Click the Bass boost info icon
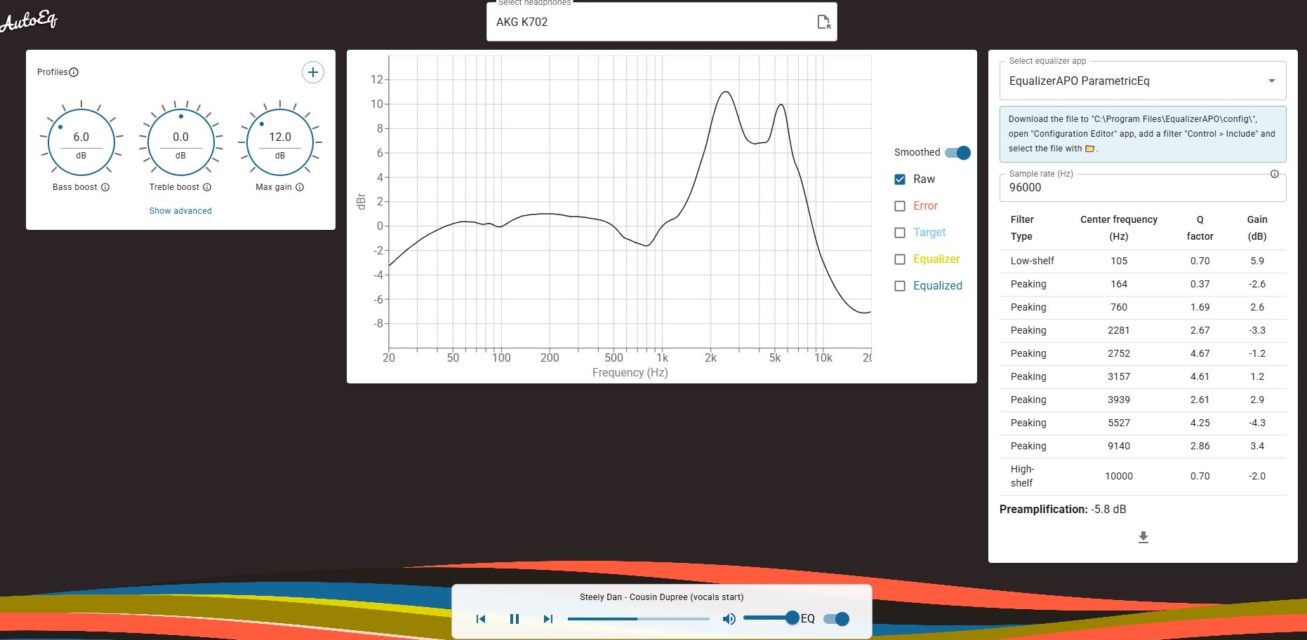1307x640 pixels. coord(105,187)
